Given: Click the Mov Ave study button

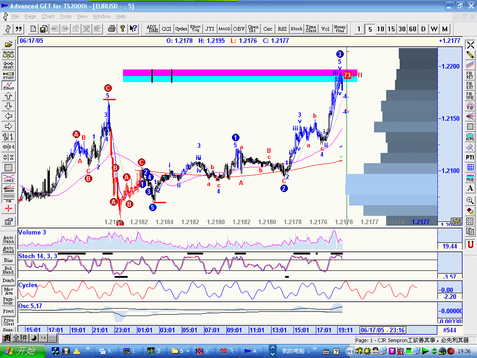Looking at the screenshot, I should tap(8, 291).
